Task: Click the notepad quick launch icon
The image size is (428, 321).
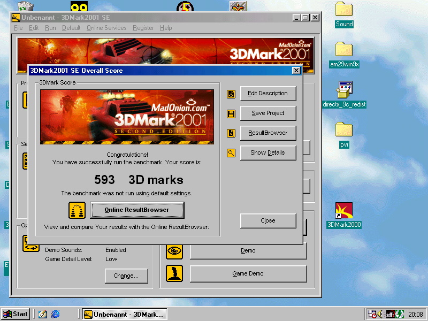Action: (x=42, y=314)
